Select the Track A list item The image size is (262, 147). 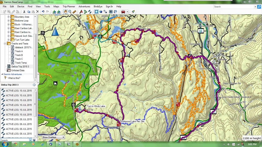(x=19, y=51)
